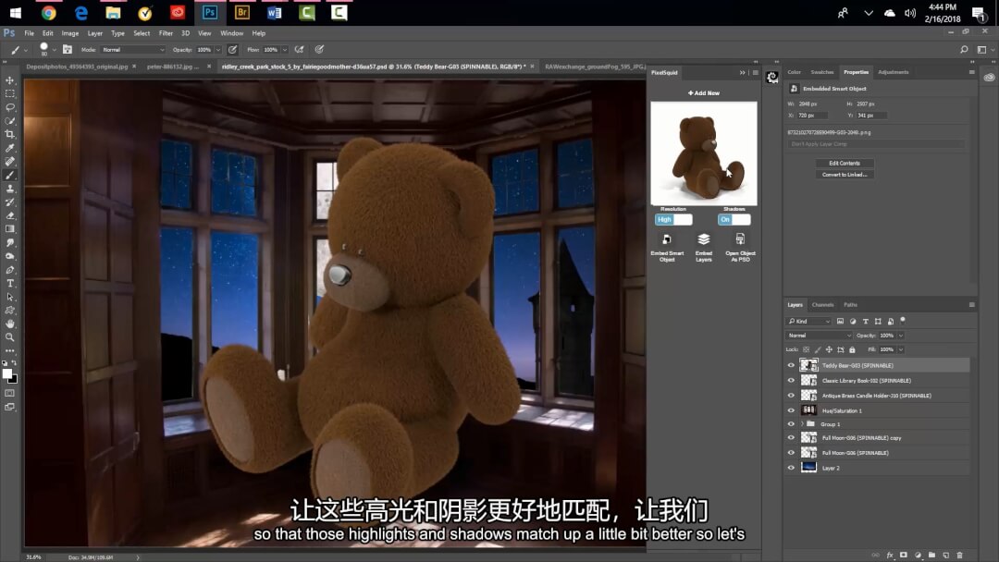Open the Window menu

click(231, 33)
